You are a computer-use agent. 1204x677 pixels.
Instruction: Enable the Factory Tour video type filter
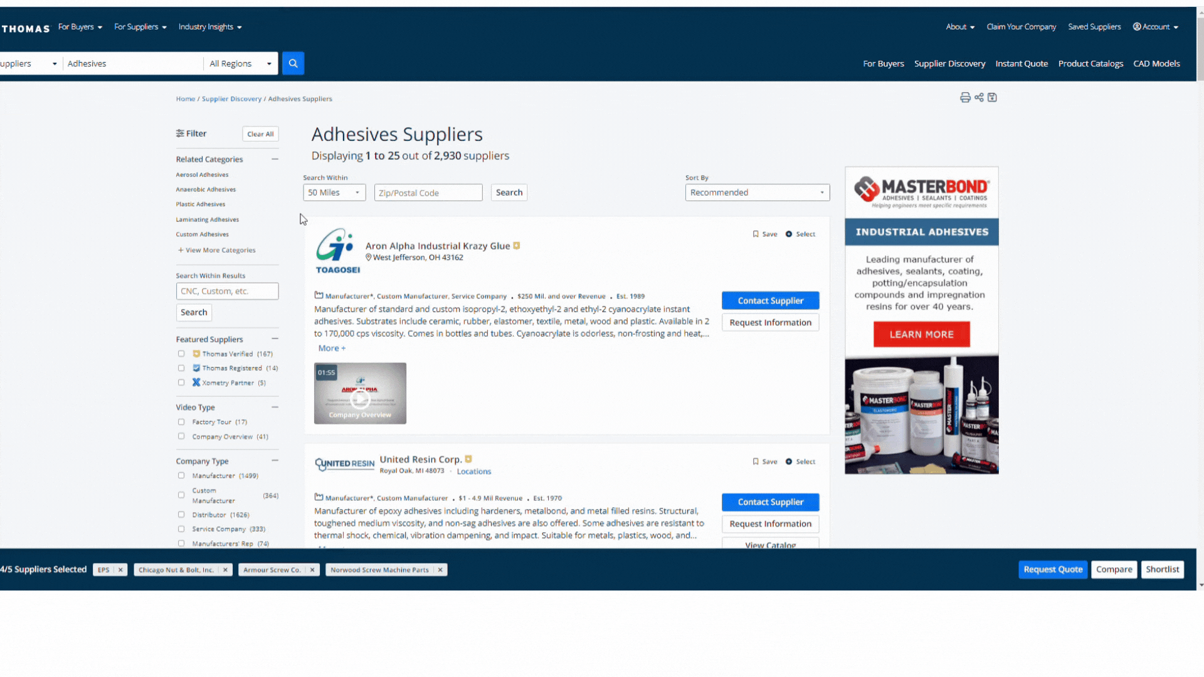point(181,422)
